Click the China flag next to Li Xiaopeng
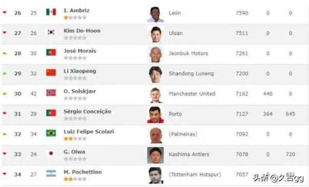The width and height of the screenshot is (309, 187). pyautogui.click(x=51, y=73)
